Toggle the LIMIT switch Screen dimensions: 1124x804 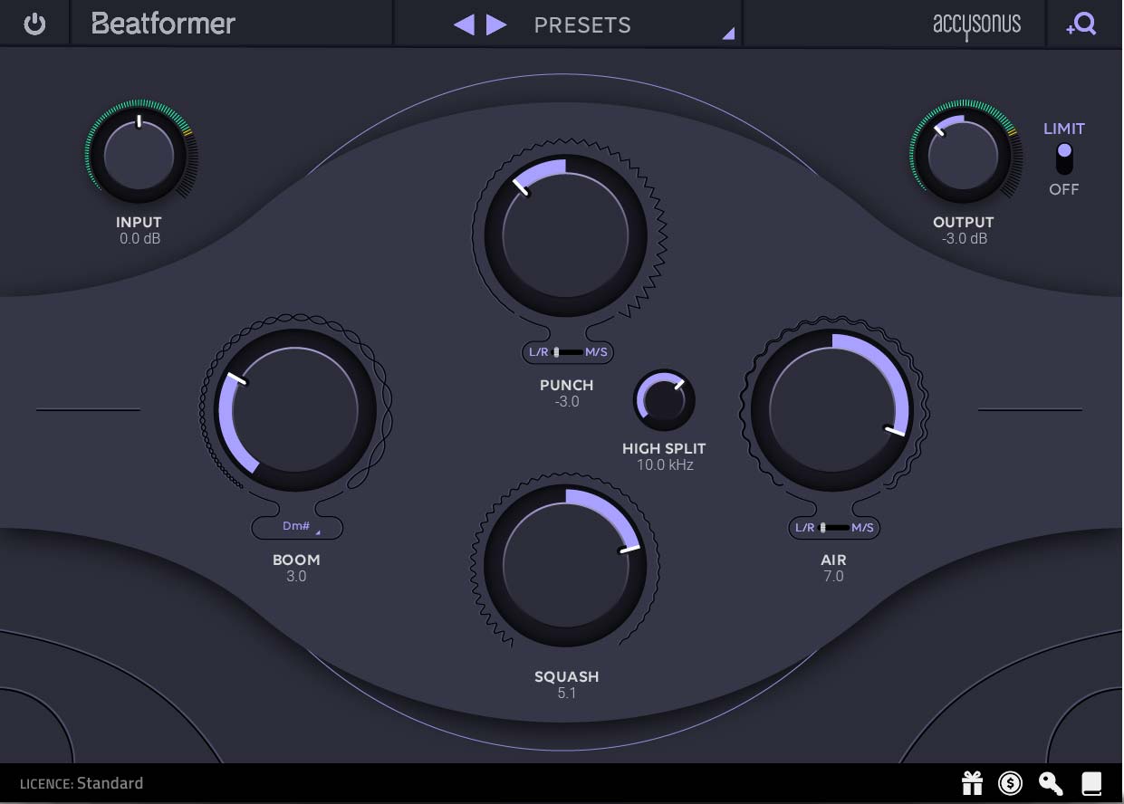(1064, 158)
